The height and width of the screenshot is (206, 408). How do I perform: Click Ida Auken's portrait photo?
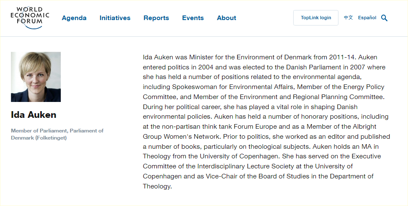click(x=36, y=77)
